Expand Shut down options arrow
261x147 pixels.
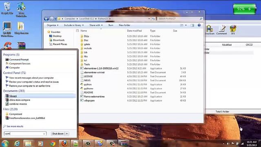pyautogui.click(x=67, y=134)
